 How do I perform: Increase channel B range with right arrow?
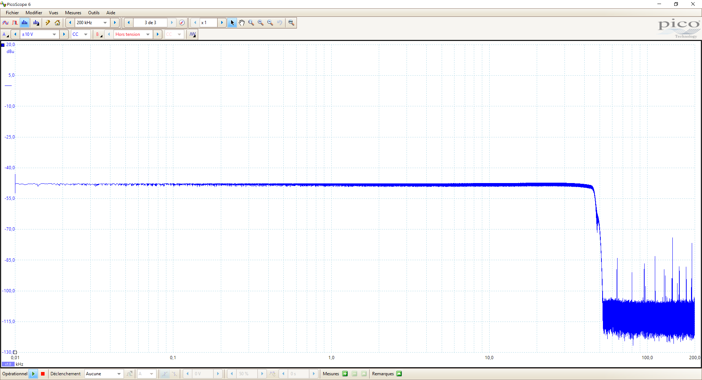coord(158,34)
